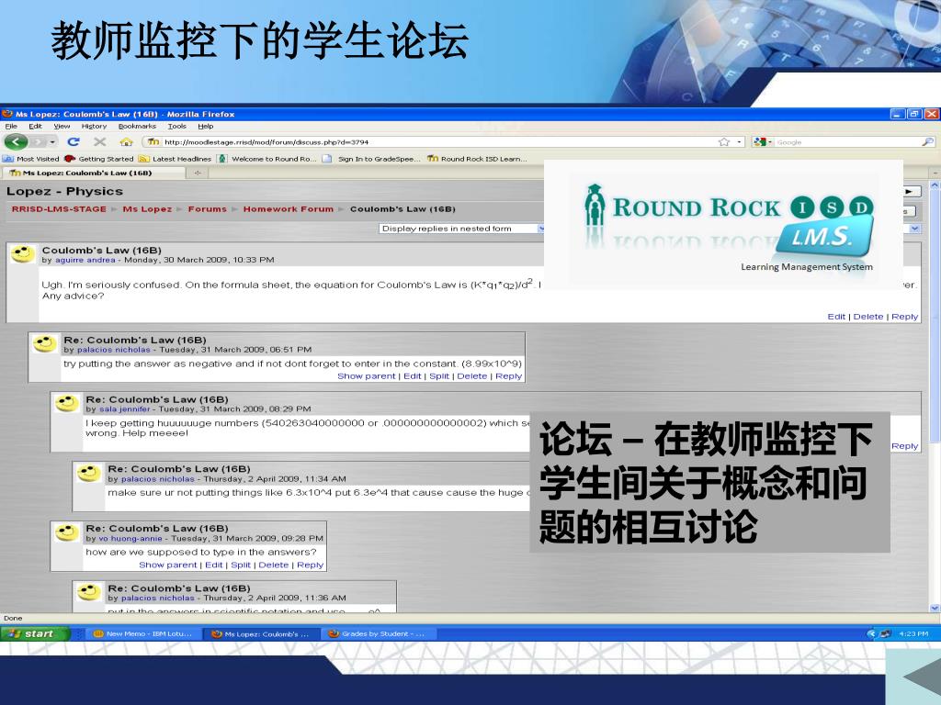Go to the Forums breadcrumb link
Screen dimensions: 941x705
click(x=207, y=209)
